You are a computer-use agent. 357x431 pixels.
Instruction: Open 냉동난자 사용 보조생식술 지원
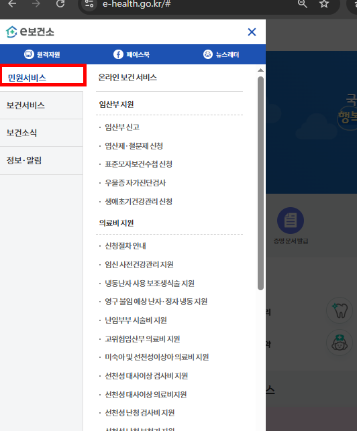pos(150,283)
